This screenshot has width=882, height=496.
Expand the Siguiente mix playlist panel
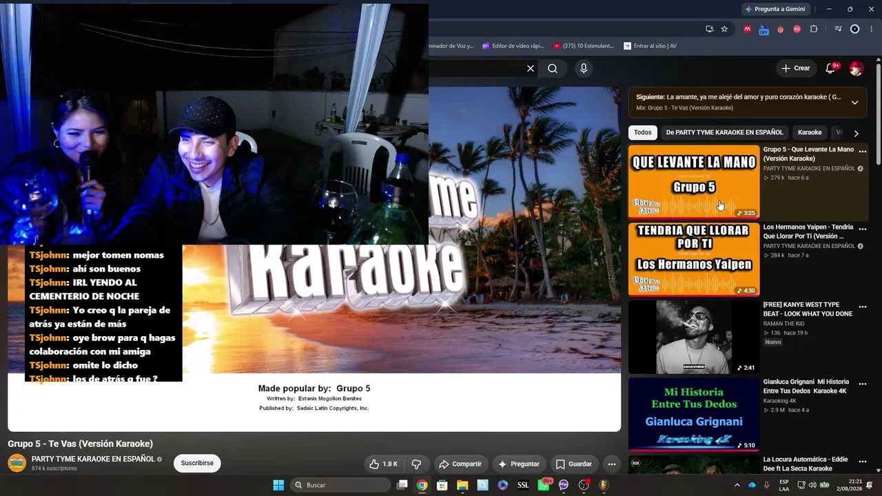coord(854,103)
